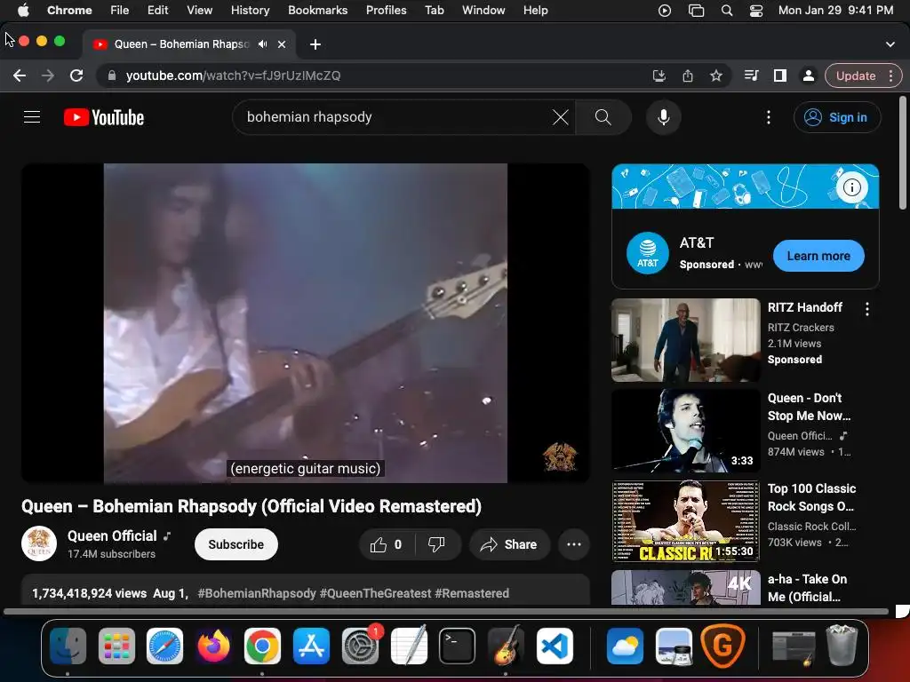Go back with browser back arrow
The image size is (910, 682).
tap(20, 75)
